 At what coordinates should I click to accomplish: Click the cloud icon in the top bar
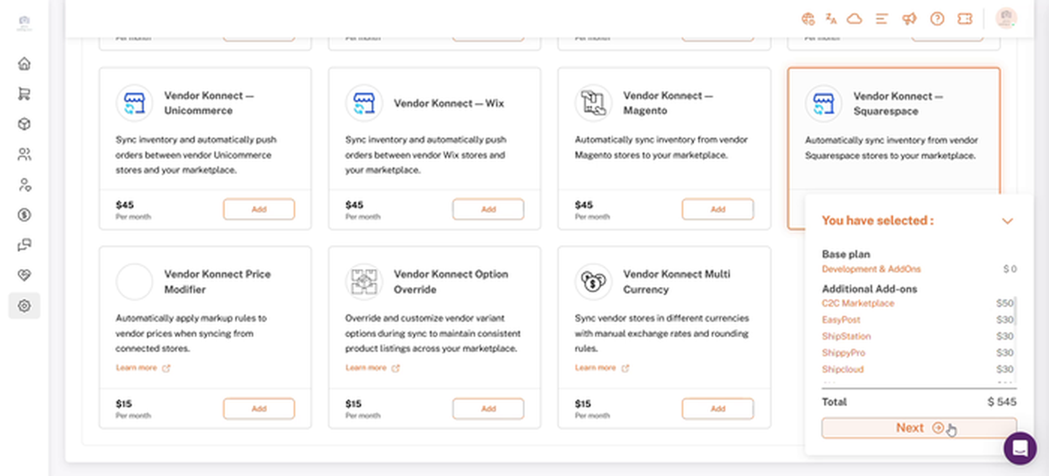point(855,19)
